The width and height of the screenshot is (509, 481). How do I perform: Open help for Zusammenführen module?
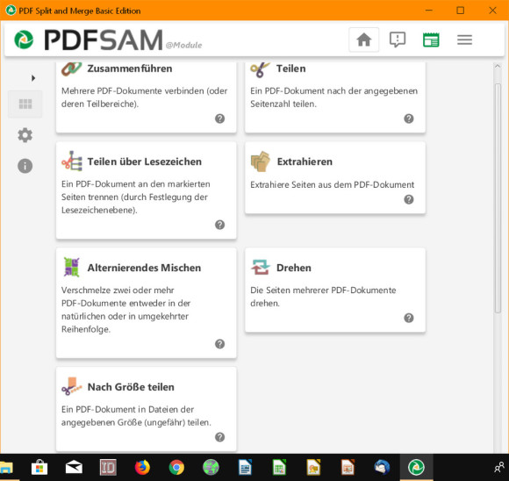[219, 118]
